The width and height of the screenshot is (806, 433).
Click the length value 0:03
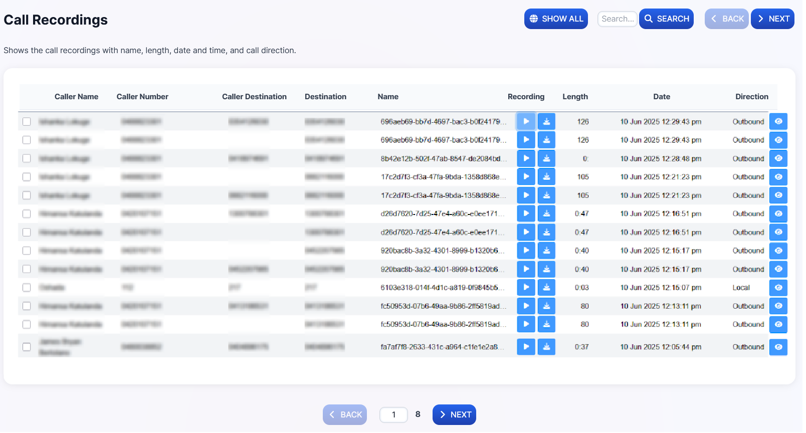[x=581, y=288]
